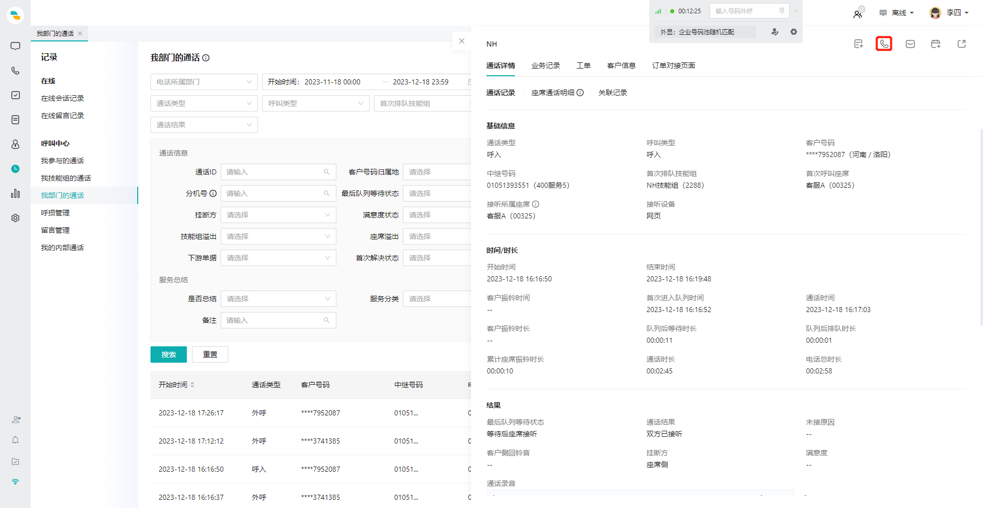Open the notification bell icon in sidebar
Screen dimensions: 983x508
coord(15,440)
